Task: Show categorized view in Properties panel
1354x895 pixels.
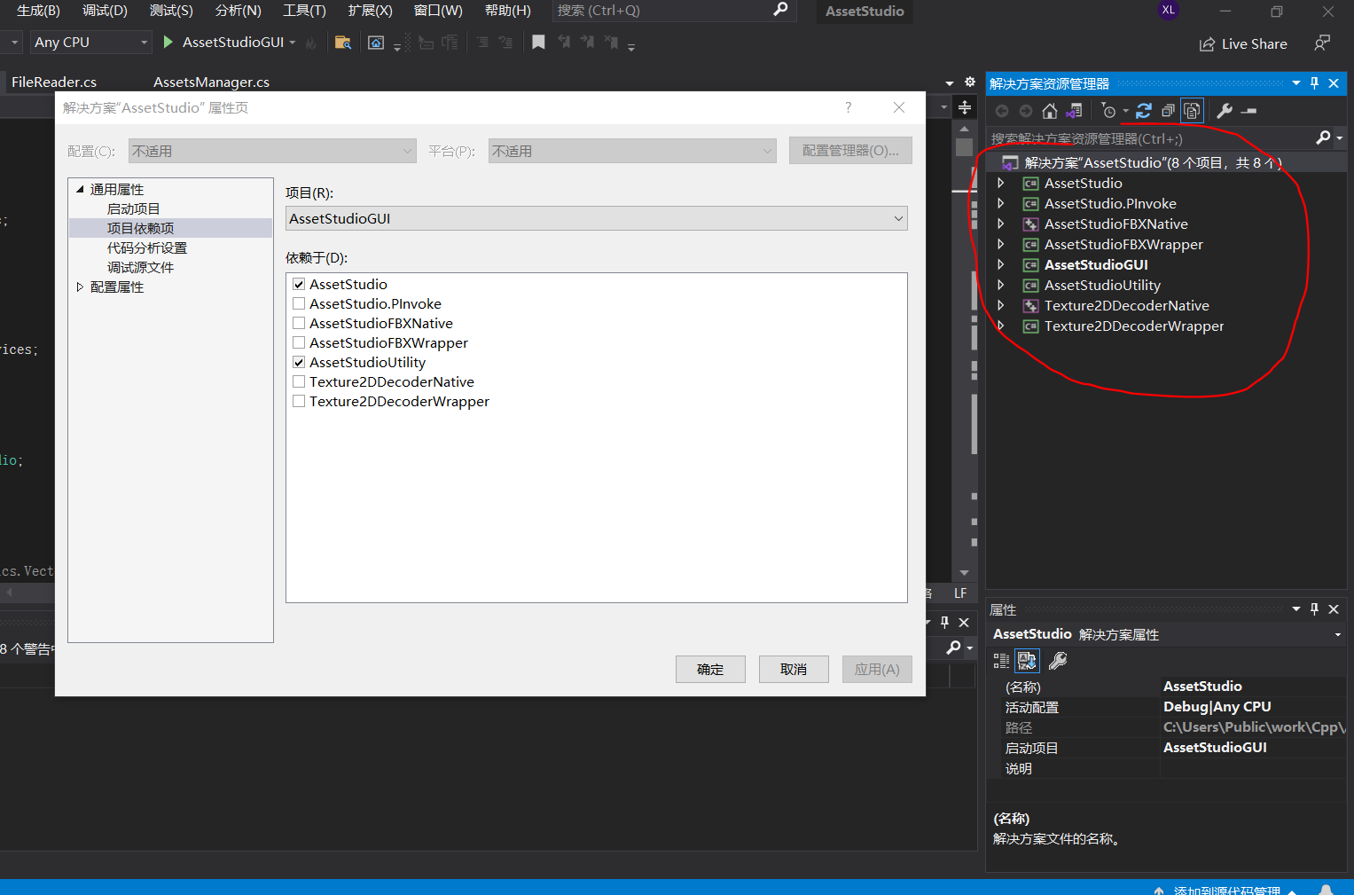Action: point(1001,661)
